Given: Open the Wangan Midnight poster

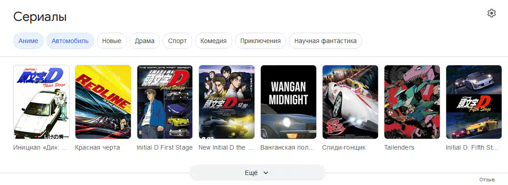Looking at the screenshot, I should tap(289, 102).
